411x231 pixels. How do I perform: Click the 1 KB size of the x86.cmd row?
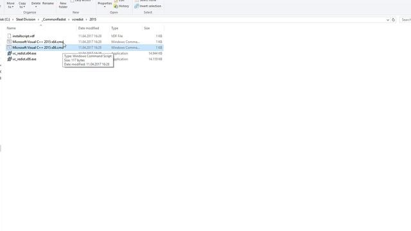(x=159, y=47)
